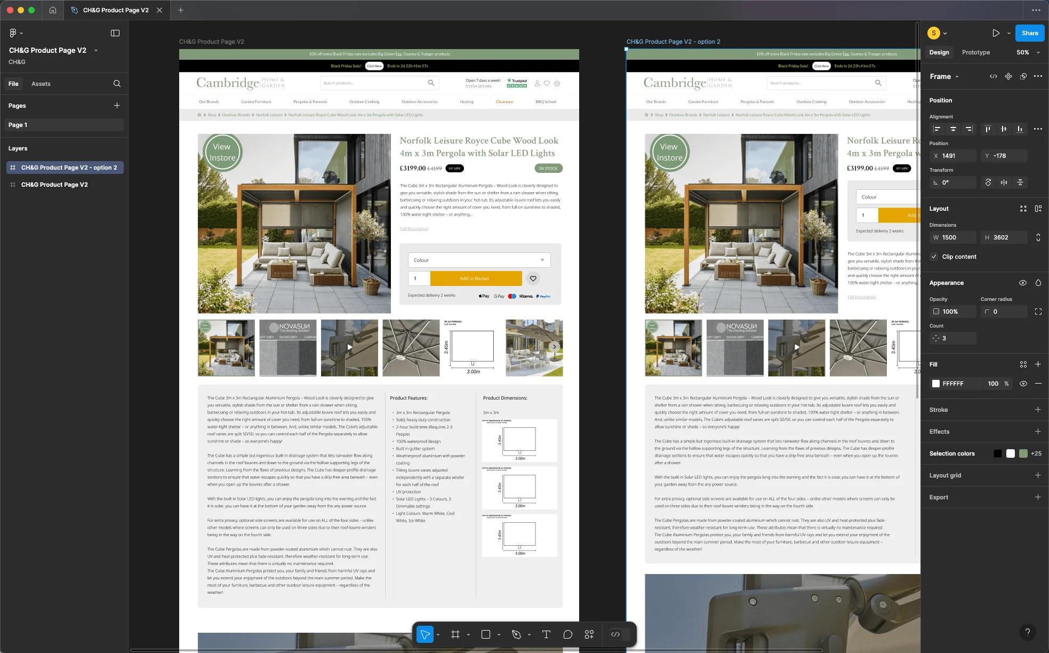Click flip horizontal icon in Transform
Screen dimensions: 1049x653
(x=1004, y=182)
